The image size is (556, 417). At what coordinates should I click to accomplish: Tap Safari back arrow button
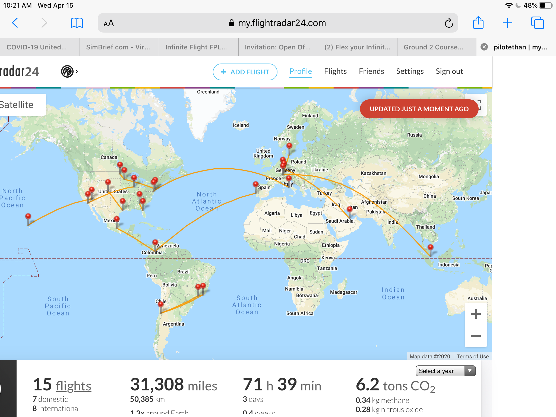pos(15,23)
